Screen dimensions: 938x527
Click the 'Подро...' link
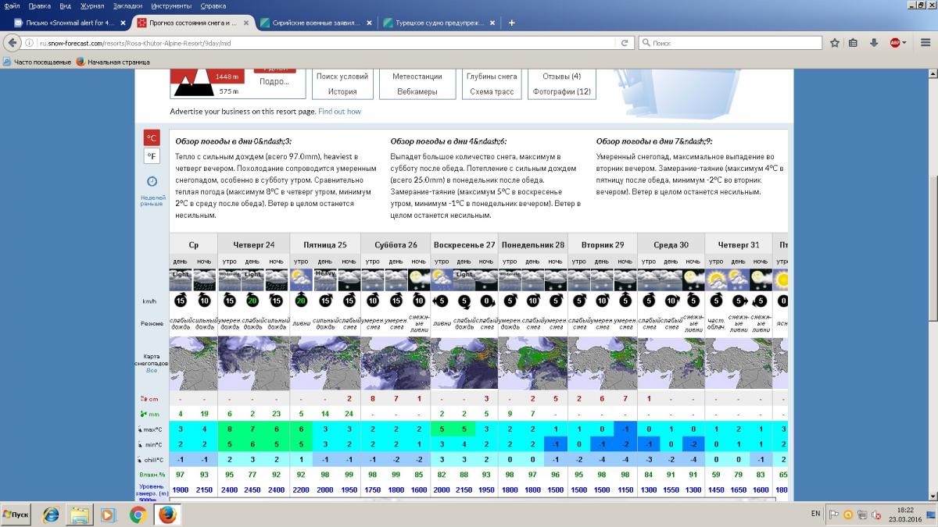point(274,81)
